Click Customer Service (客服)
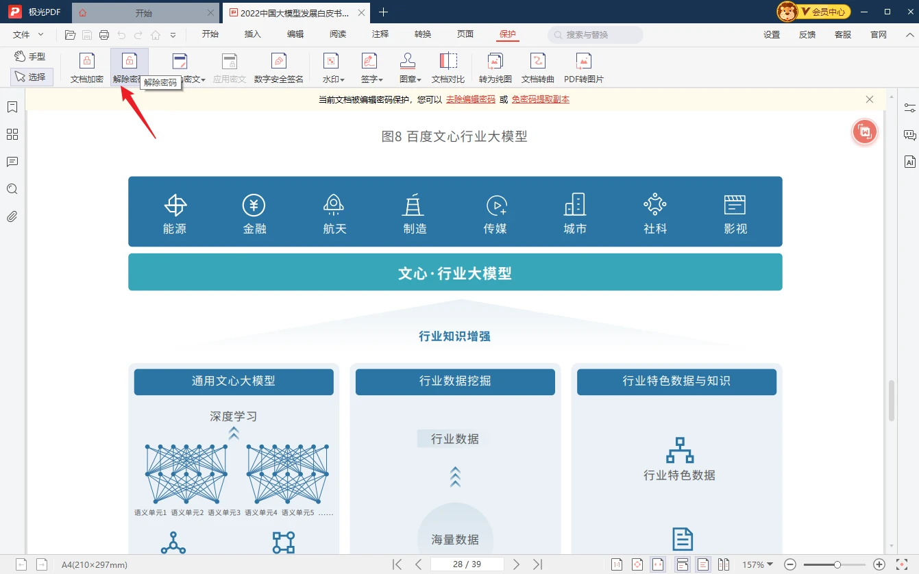The image size is (919, 574). (x=843, y=35)
